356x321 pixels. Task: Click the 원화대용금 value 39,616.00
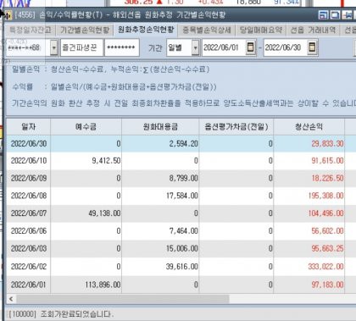pos(182,267)
